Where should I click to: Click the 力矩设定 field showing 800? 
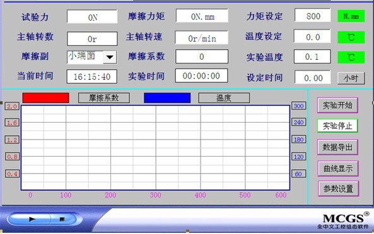(x=313, y=16)
